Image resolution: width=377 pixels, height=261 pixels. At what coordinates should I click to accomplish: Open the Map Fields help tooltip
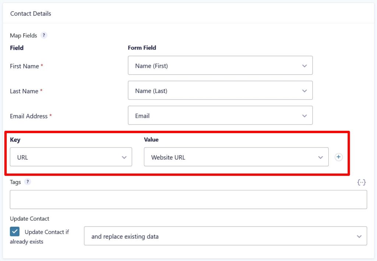point(44,35)
